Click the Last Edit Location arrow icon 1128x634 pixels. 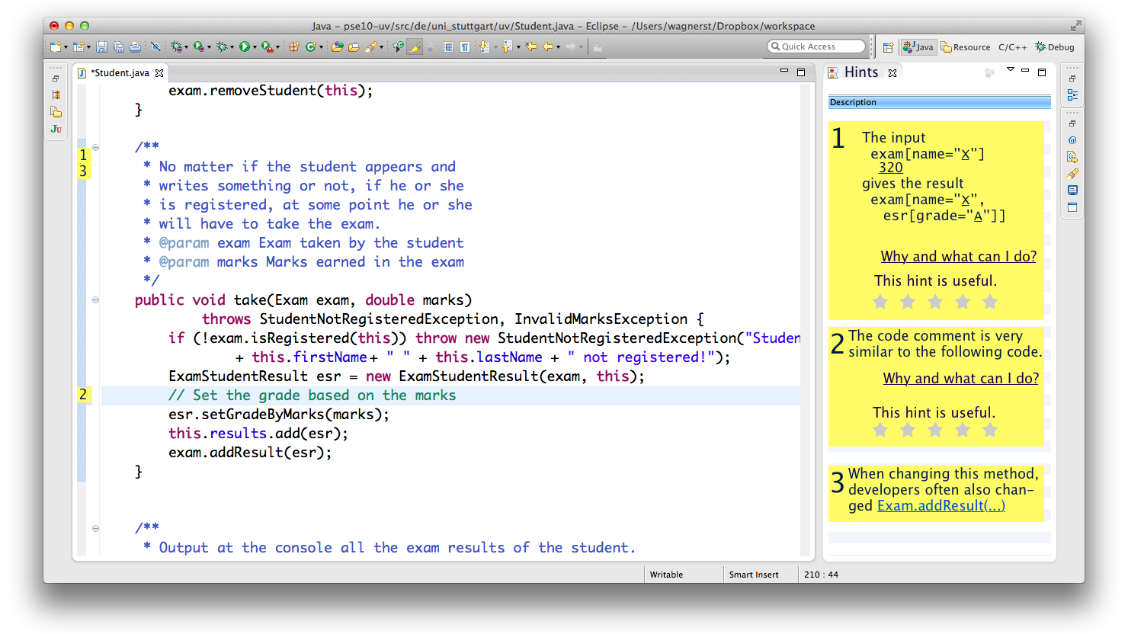[x=530, y=46]
